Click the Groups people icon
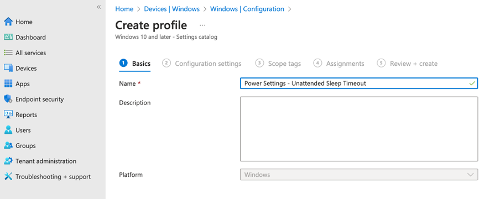 coord(8,145)
